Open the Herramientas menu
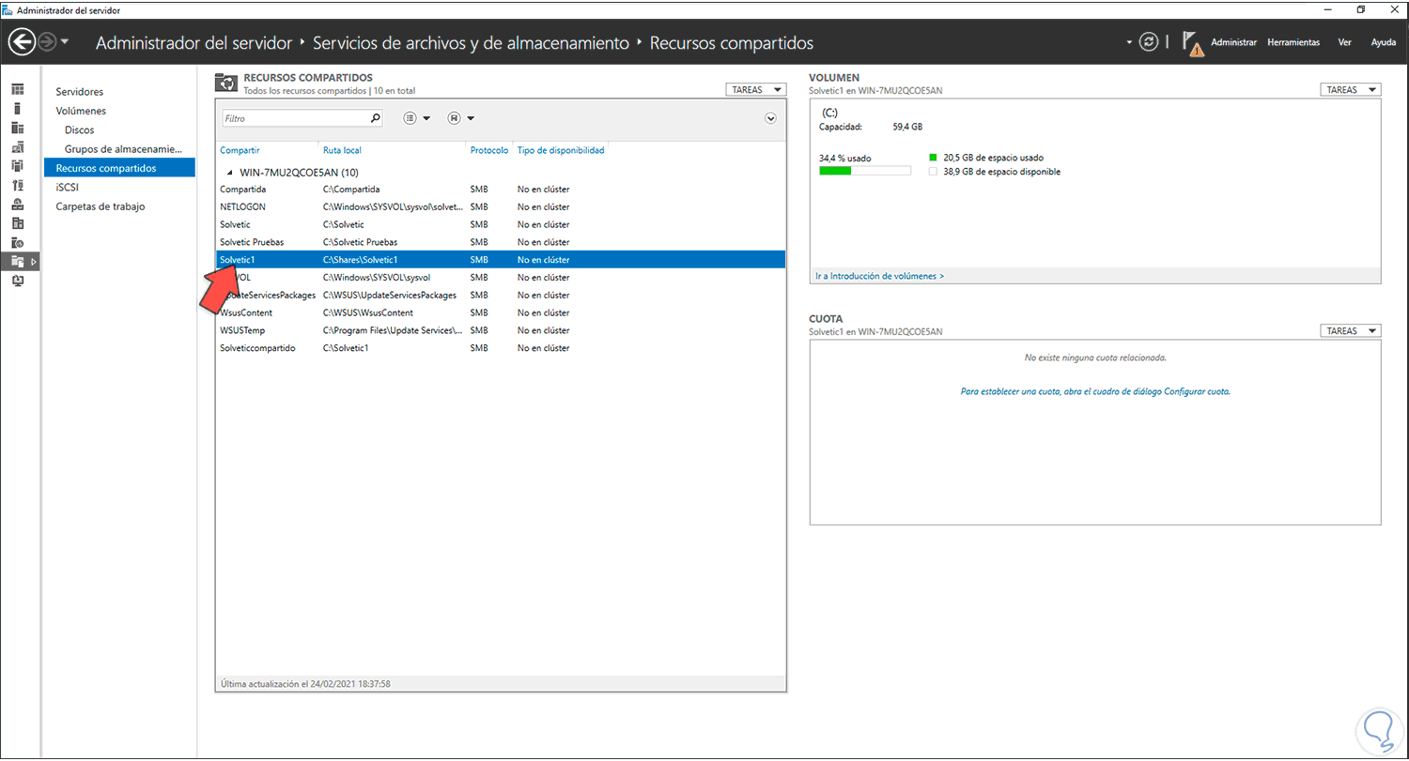Screen dimensions: 1409x761 click(1293, 42)
